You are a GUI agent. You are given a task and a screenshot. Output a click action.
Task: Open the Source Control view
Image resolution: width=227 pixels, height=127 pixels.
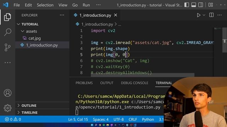[7, 47]
